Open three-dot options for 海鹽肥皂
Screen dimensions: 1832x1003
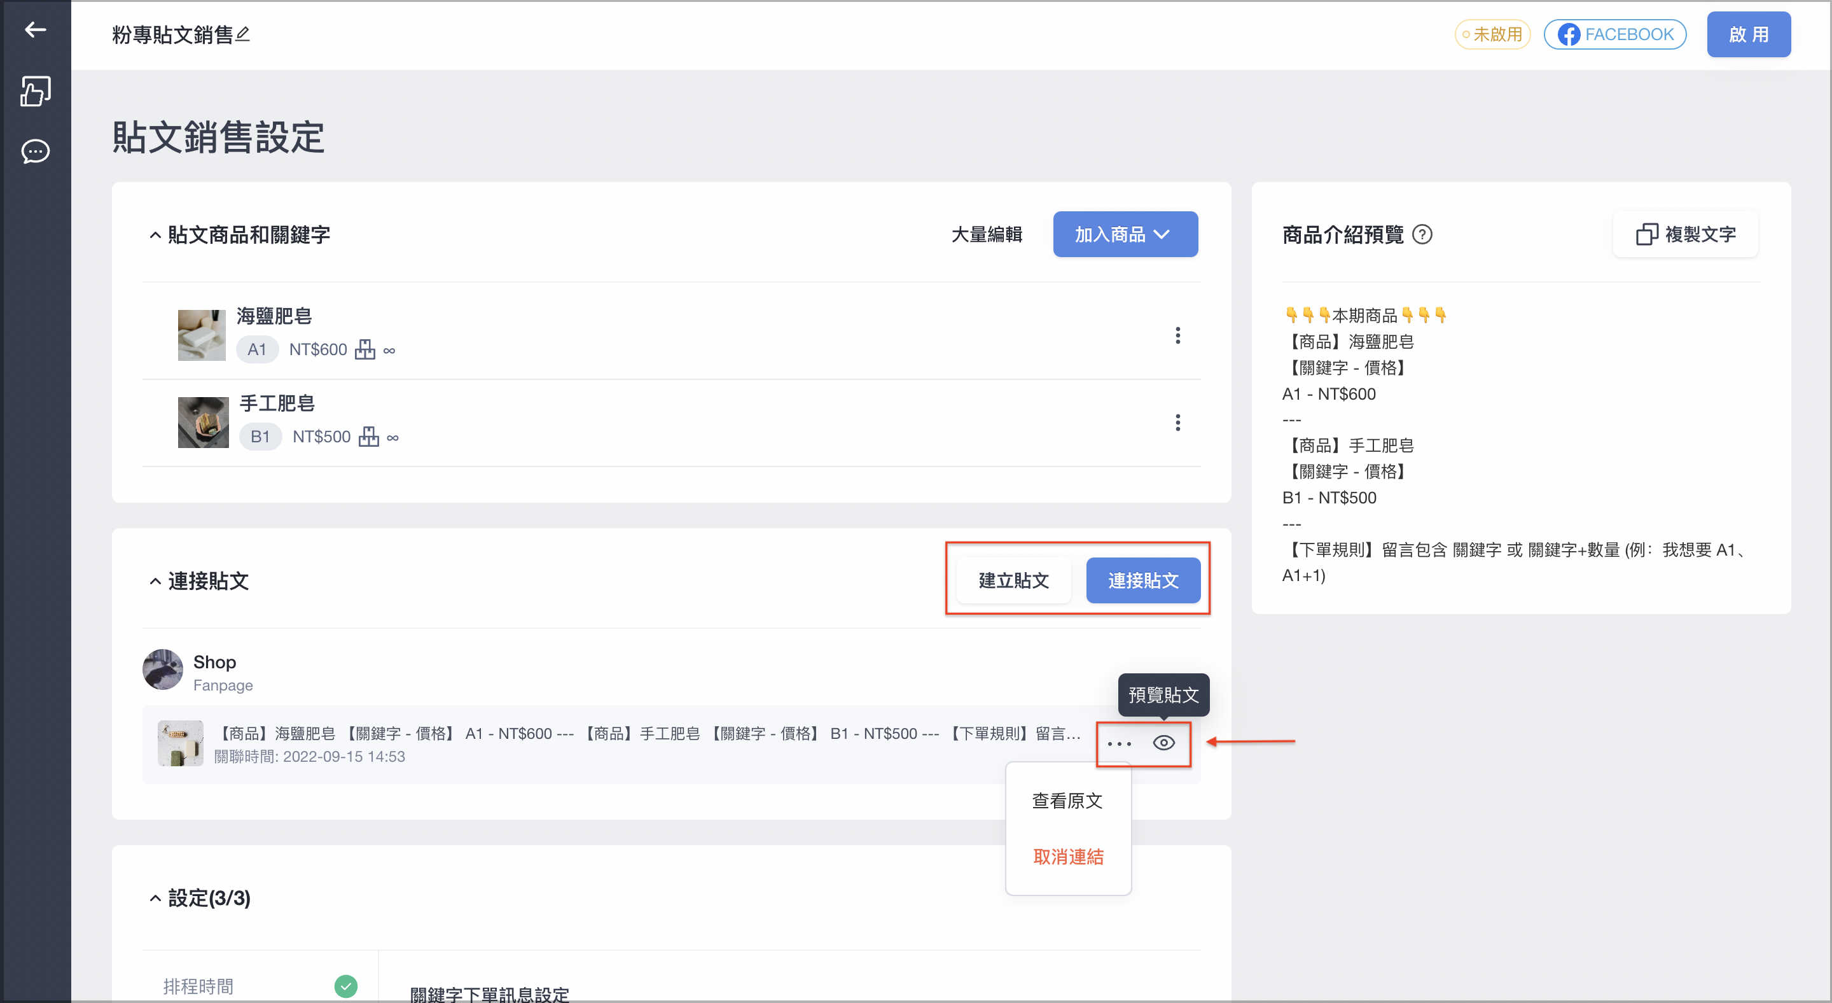coord(1177,336)
